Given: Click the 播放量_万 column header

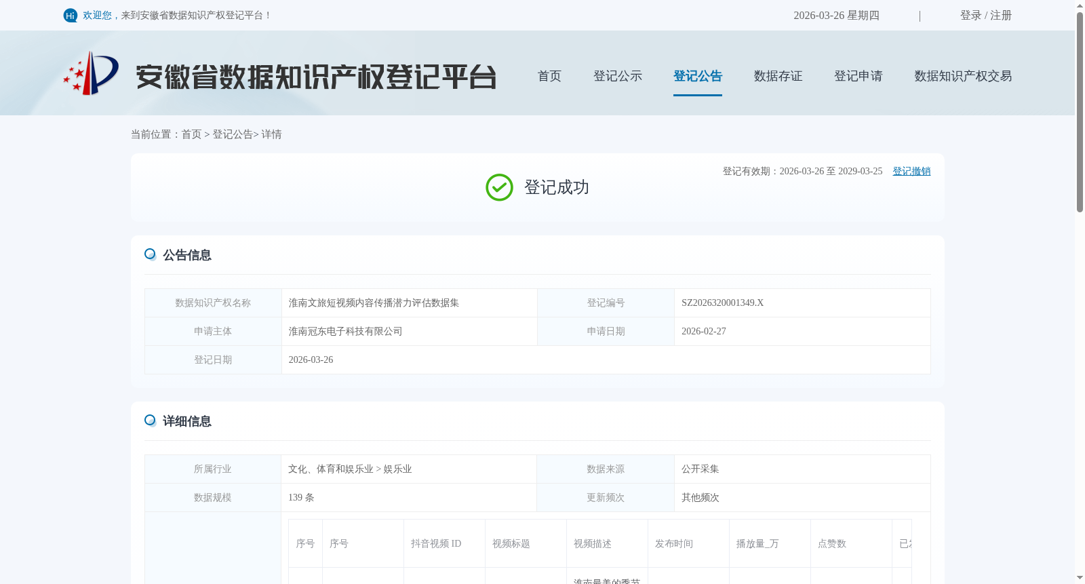Looking at the screenshot, I should pos(770,544).
